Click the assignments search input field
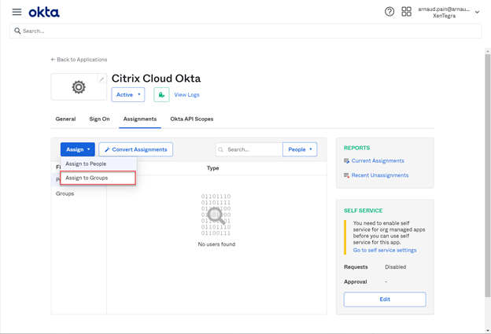This screenshot has height=334, width=491. click(x=252, y=149)
